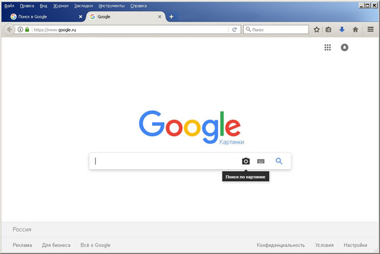The width and height of the screenshot is (380, 254).
Task: Open the Реклама footer link
Action: coord(22,245)
